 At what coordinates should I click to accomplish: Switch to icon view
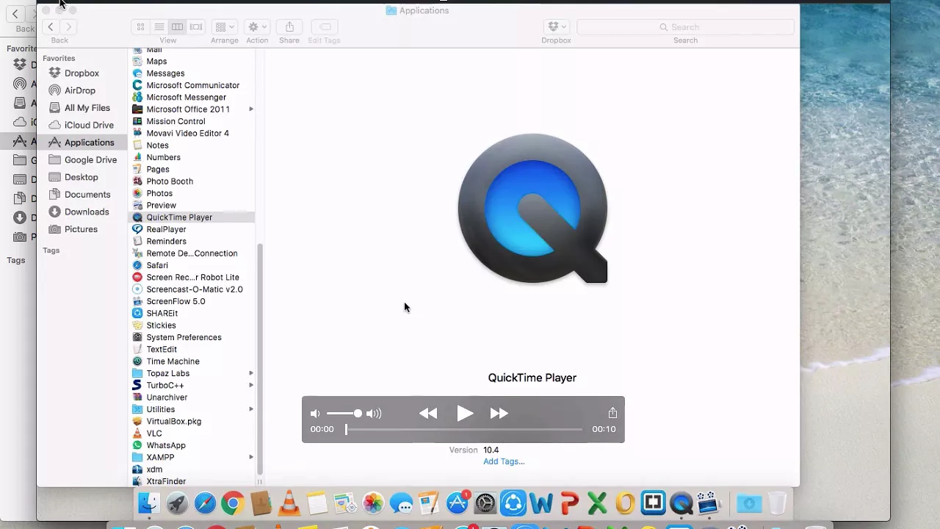coord(140,26)
